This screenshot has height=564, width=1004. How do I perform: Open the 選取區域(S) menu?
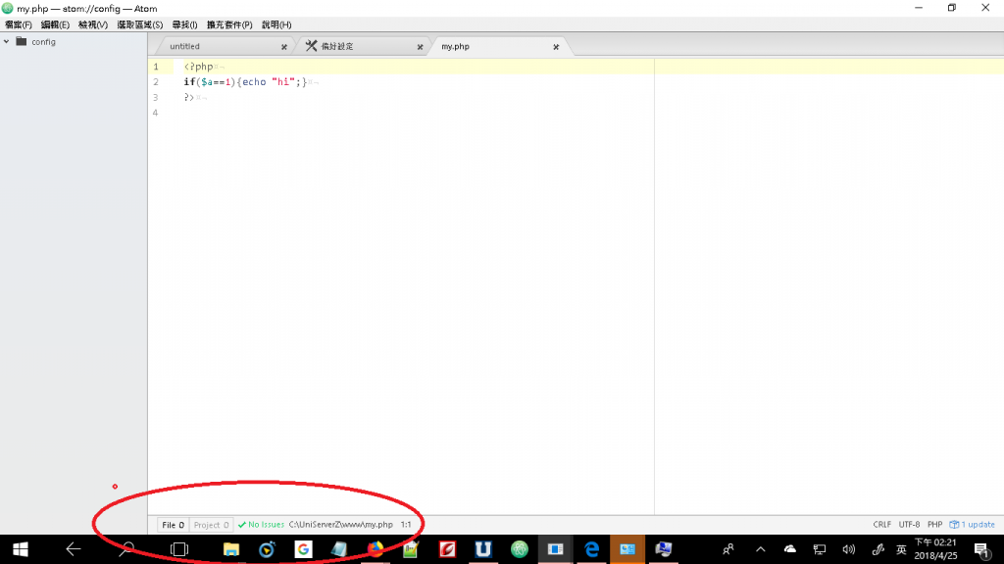tap(139, 24)
